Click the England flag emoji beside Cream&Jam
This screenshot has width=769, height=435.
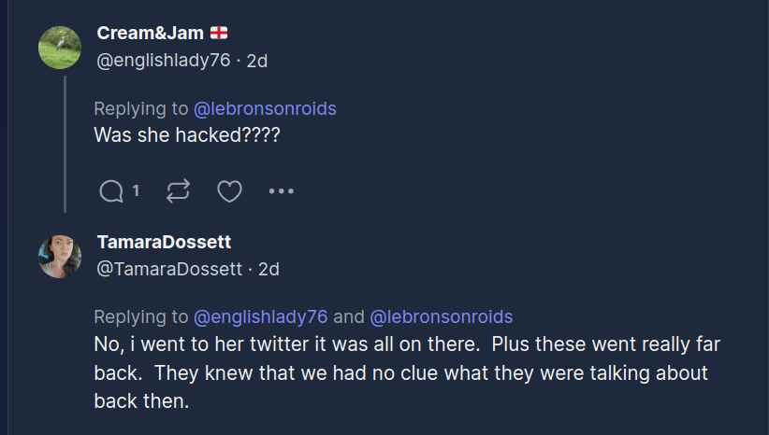pyautogui.click(x=219, y=34)
